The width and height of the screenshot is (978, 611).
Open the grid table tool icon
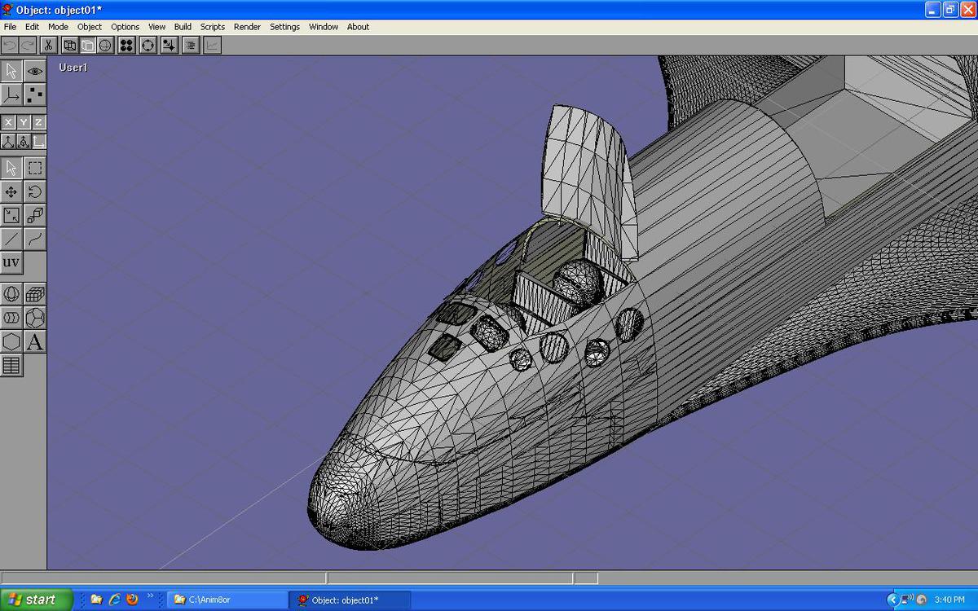11,365
